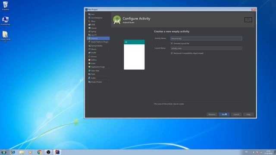Screen dimensions: 276x155
Task: Open Windows Explorer from the taskbar
Action: (x=22, y=152)
